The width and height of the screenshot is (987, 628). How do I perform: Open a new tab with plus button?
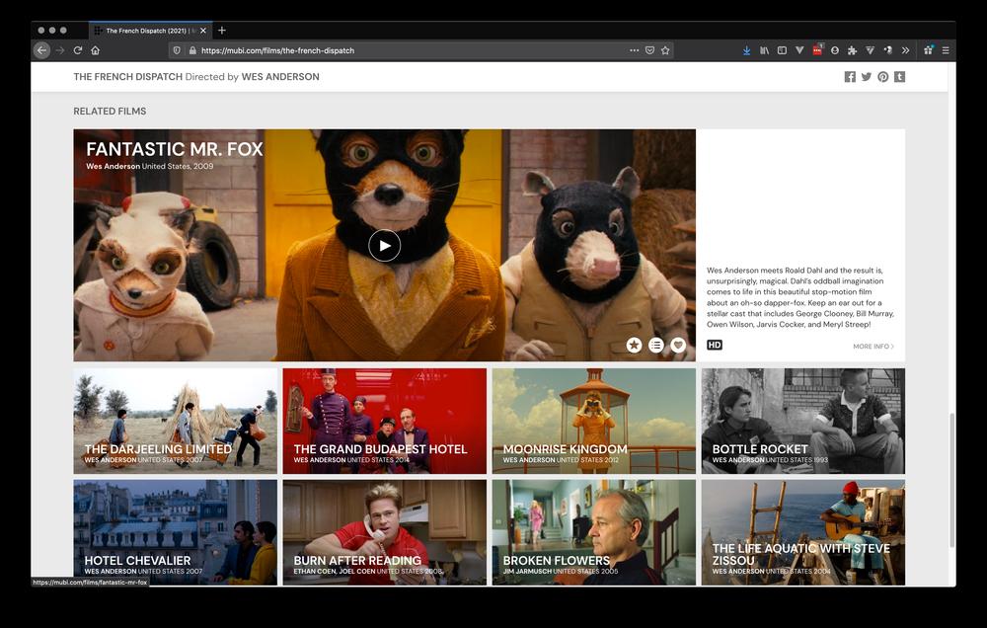click(x=221, y=31)
